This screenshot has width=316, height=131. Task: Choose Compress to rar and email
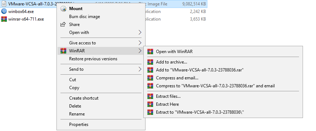click(x=223, y=86)
